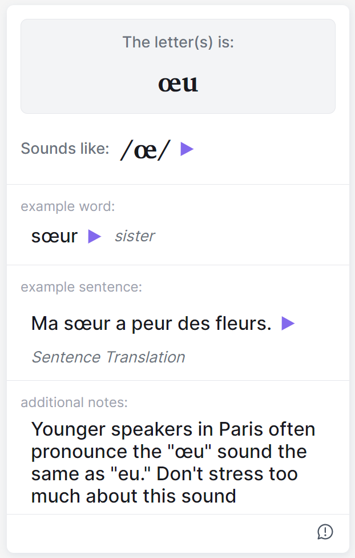
Task: Click the "example sentence:" label
Action: (x=82, y=287)
